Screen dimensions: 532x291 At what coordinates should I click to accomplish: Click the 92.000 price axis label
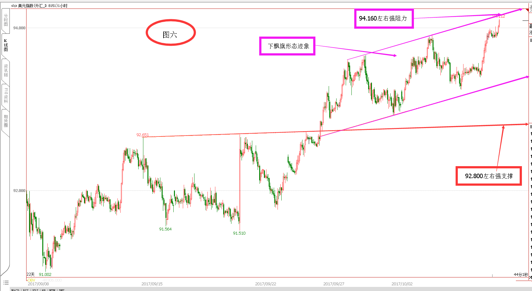[19, 190]
